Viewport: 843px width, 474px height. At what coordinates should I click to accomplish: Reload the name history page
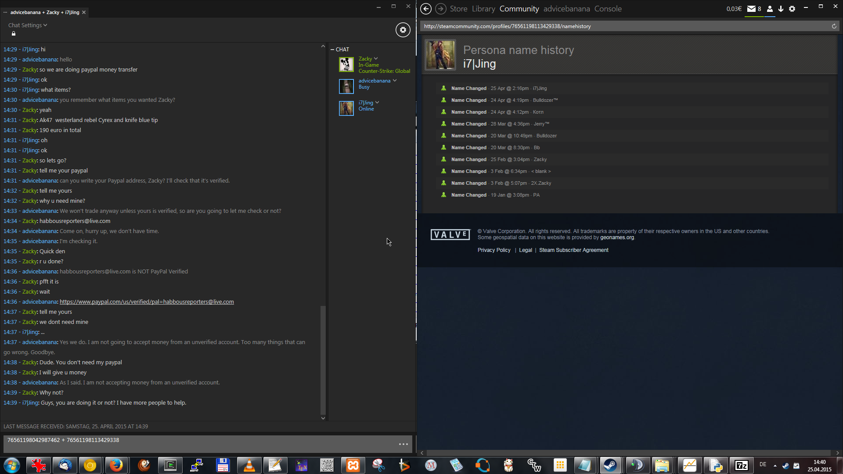[834, 26]
